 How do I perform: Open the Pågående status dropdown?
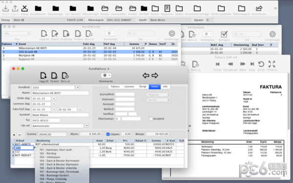pos(158,95)
